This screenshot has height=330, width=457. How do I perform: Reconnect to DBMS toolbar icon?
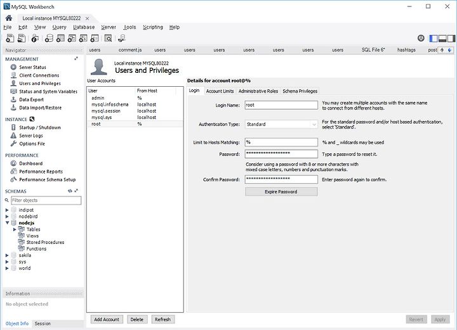point(121,38)
